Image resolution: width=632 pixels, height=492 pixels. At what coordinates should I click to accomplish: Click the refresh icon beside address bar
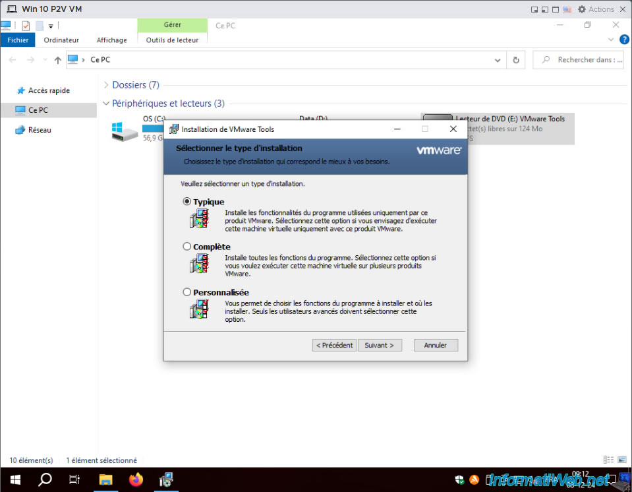click(515, 60)
